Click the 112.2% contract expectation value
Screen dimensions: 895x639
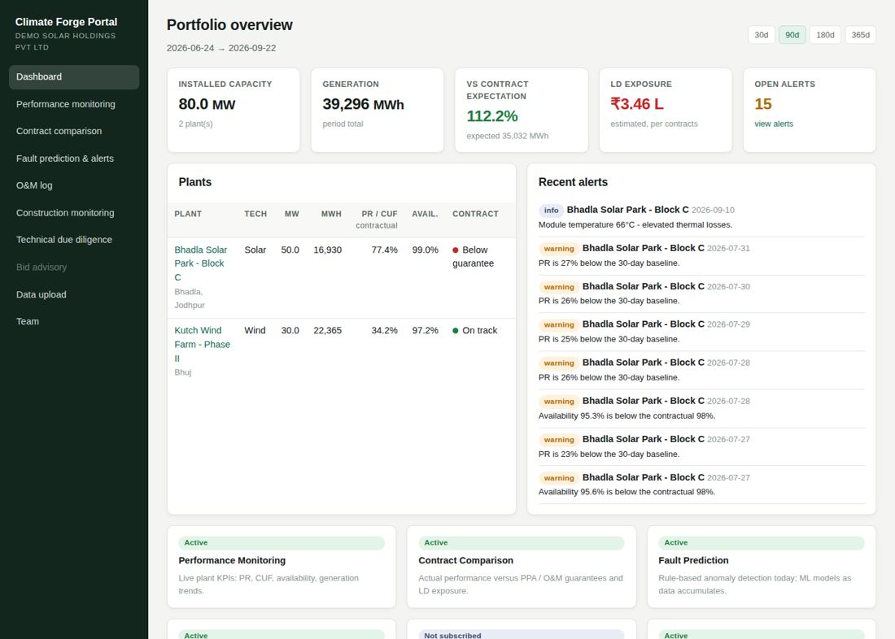(x=492, y=115)
